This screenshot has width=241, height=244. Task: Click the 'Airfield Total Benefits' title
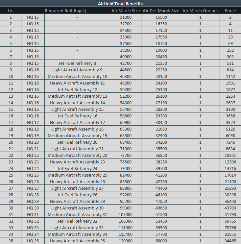pyautogui.click(x=120, y=4)
